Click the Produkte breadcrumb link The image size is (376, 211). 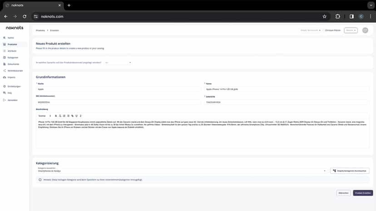tap(40, 30)
